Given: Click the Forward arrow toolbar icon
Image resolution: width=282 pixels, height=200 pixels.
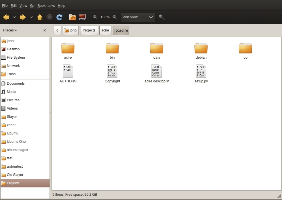Looking at the screenshot, I should click(23, 17).
